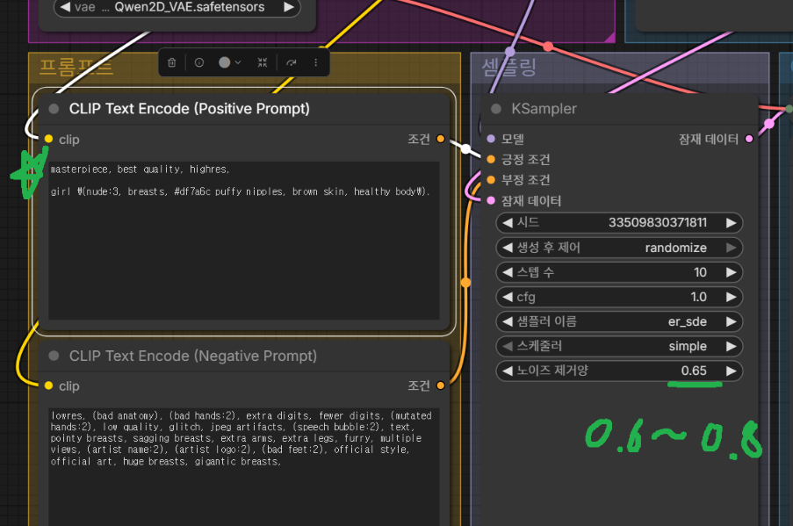Viewport: 793px width, 526px height.
Task: Collapse the KSampler node
Action: (496, 109)
